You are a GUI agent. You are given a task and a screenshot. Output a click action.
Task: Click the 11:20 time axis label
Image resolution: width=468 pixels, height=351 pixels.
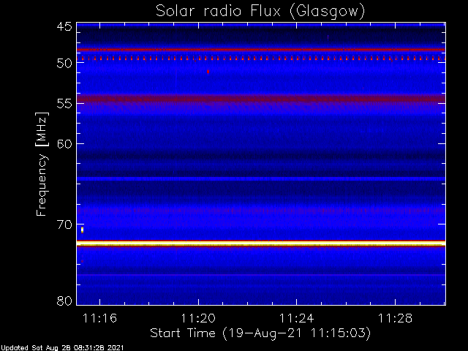[x=198, y=318]
